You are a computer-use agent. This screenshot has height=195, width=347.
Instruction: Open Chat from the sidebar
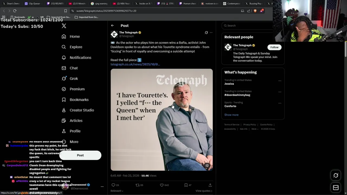tap(70, 68)
